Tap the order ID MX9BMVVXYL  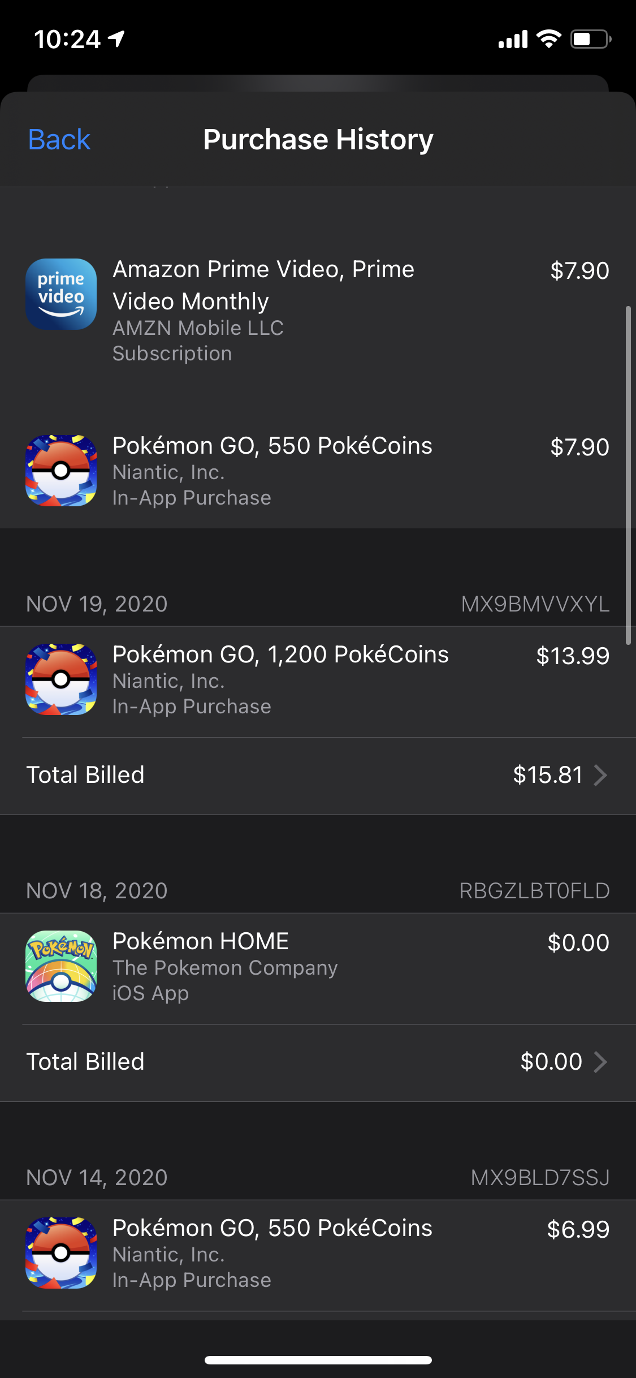(x=535, y=604)
